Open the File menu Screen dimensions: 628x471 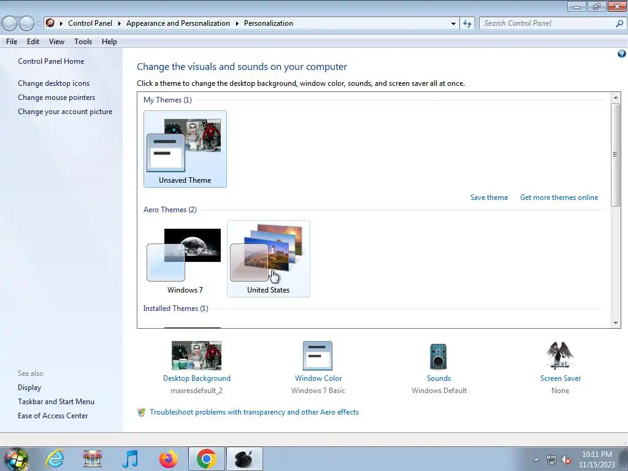click(x=12, y=42)
